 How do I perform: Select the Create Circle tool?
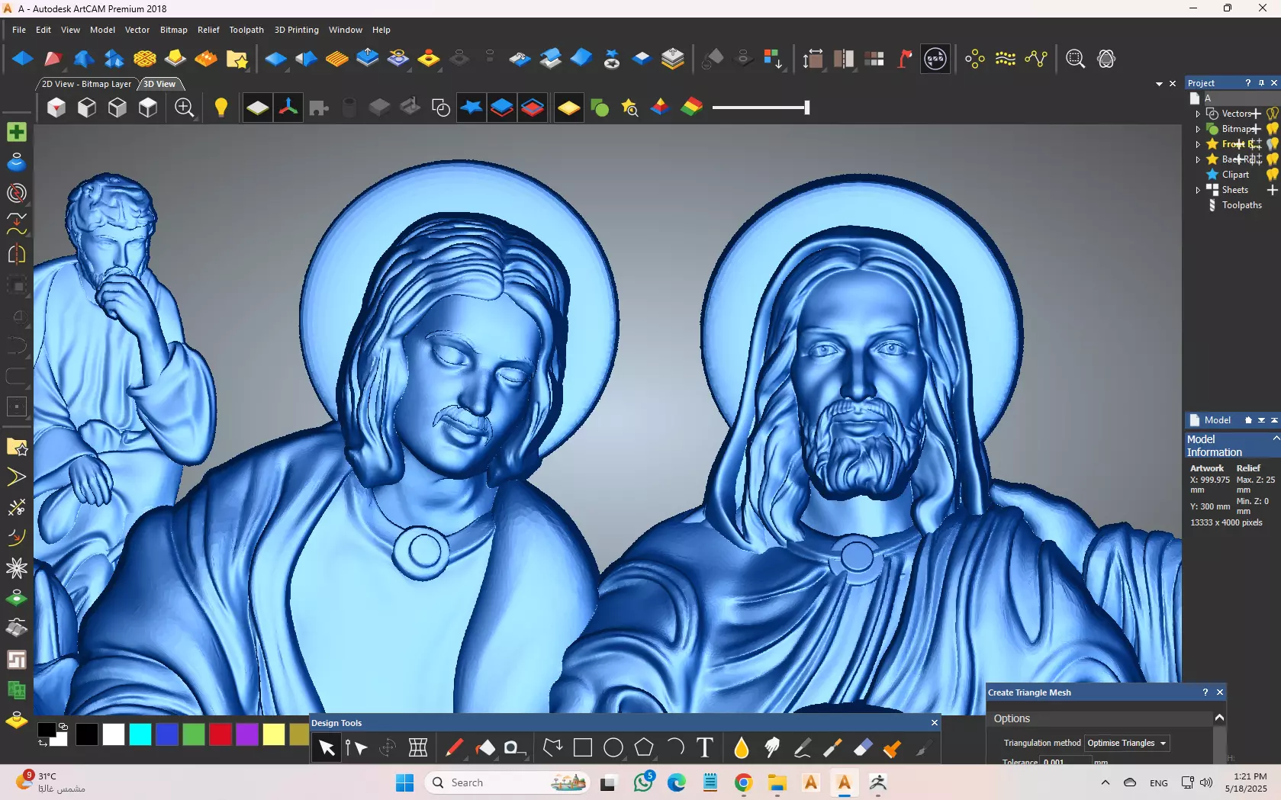point(613,748)
